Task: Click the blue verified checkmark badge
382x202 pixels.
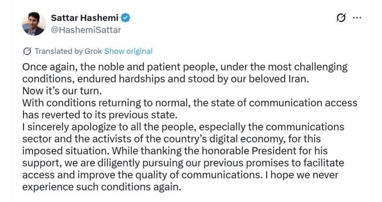Action: click(x=126, y=18)
